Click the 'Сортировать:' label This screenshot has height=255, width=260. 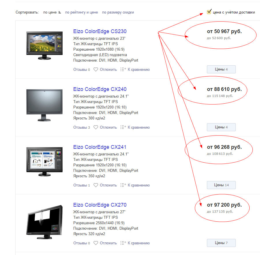(x=27, y=12)
